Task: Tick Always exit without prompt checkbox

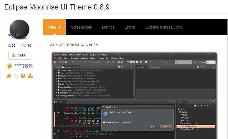Action: pos(104,122)
